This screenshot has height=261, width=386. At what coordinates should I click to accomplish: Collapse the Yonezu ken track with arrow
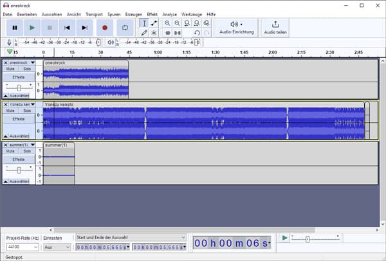5,136
